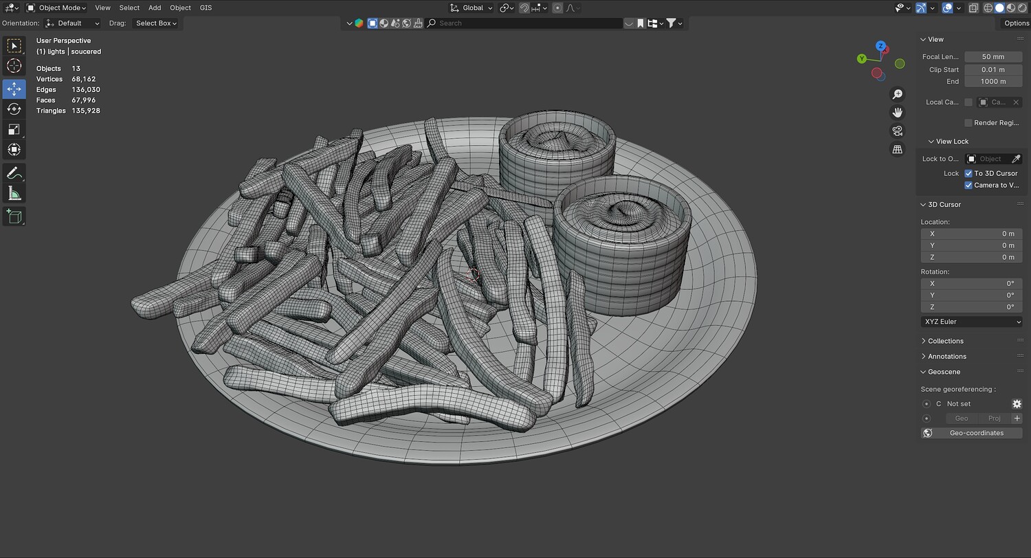Switch to Solid viewport shading
The image size is (1031, 558).
click(999, 8)
